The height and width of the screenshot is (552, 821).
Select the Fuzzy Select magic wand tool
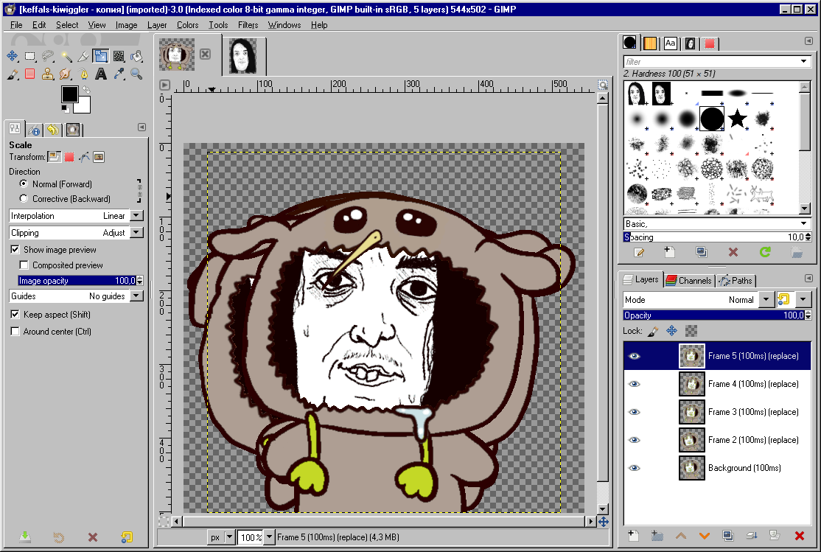coord(66,56)
